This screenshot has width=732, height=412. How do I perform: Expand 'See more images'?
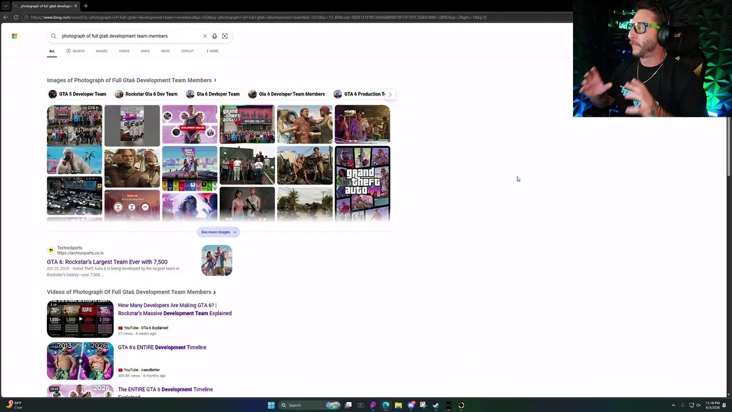[218, 232]
